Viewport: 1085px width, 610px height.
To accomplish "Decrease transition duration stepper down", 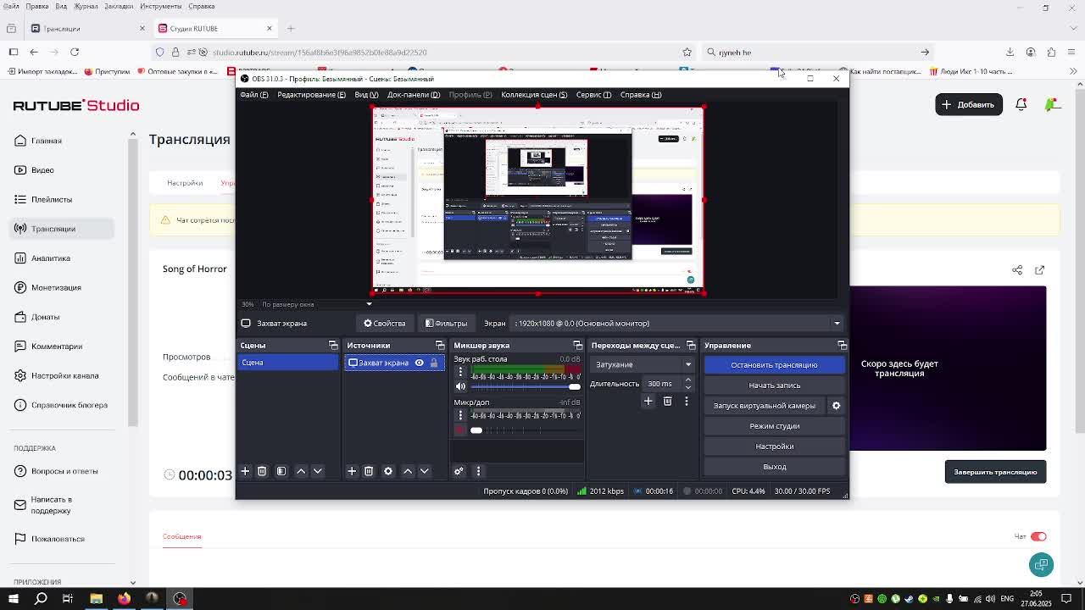I will point(687,387).
